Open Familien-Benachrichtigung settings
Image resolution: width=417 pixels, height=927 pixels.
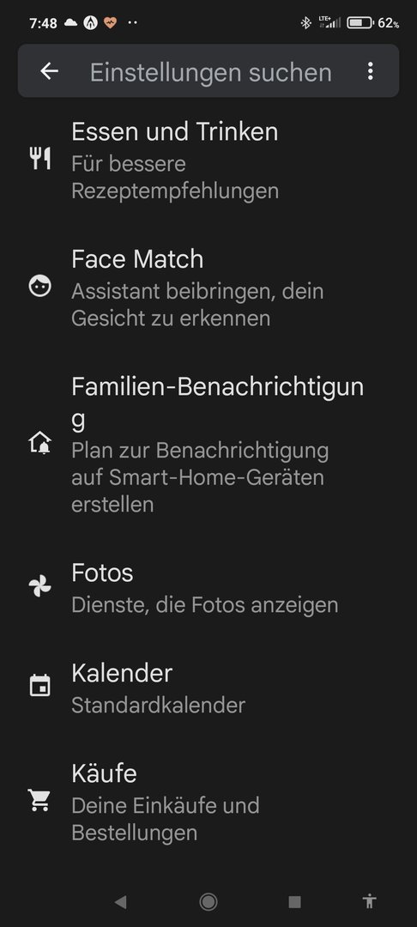(x=208, y=445)
